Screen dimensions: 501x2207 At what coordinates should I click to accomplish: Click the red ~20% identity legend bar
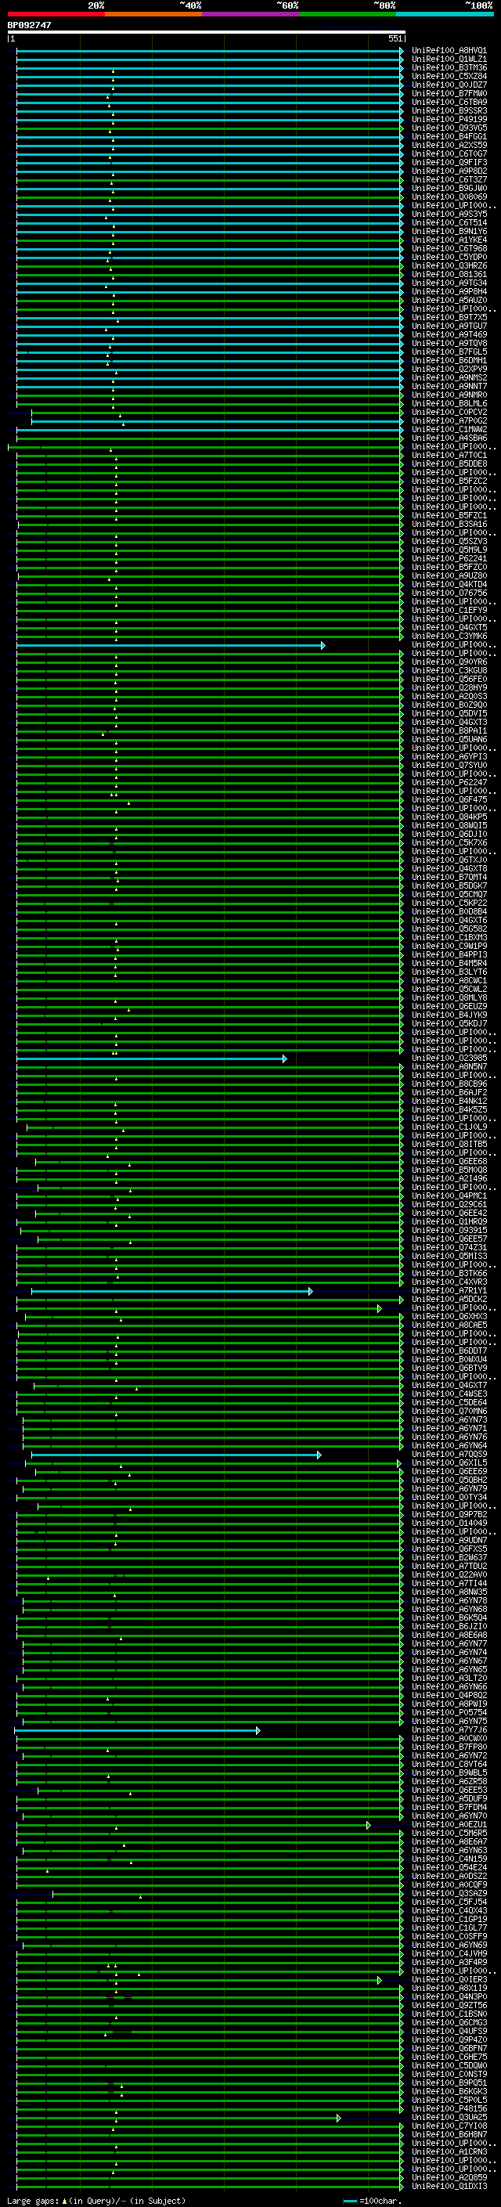(56, 15)
